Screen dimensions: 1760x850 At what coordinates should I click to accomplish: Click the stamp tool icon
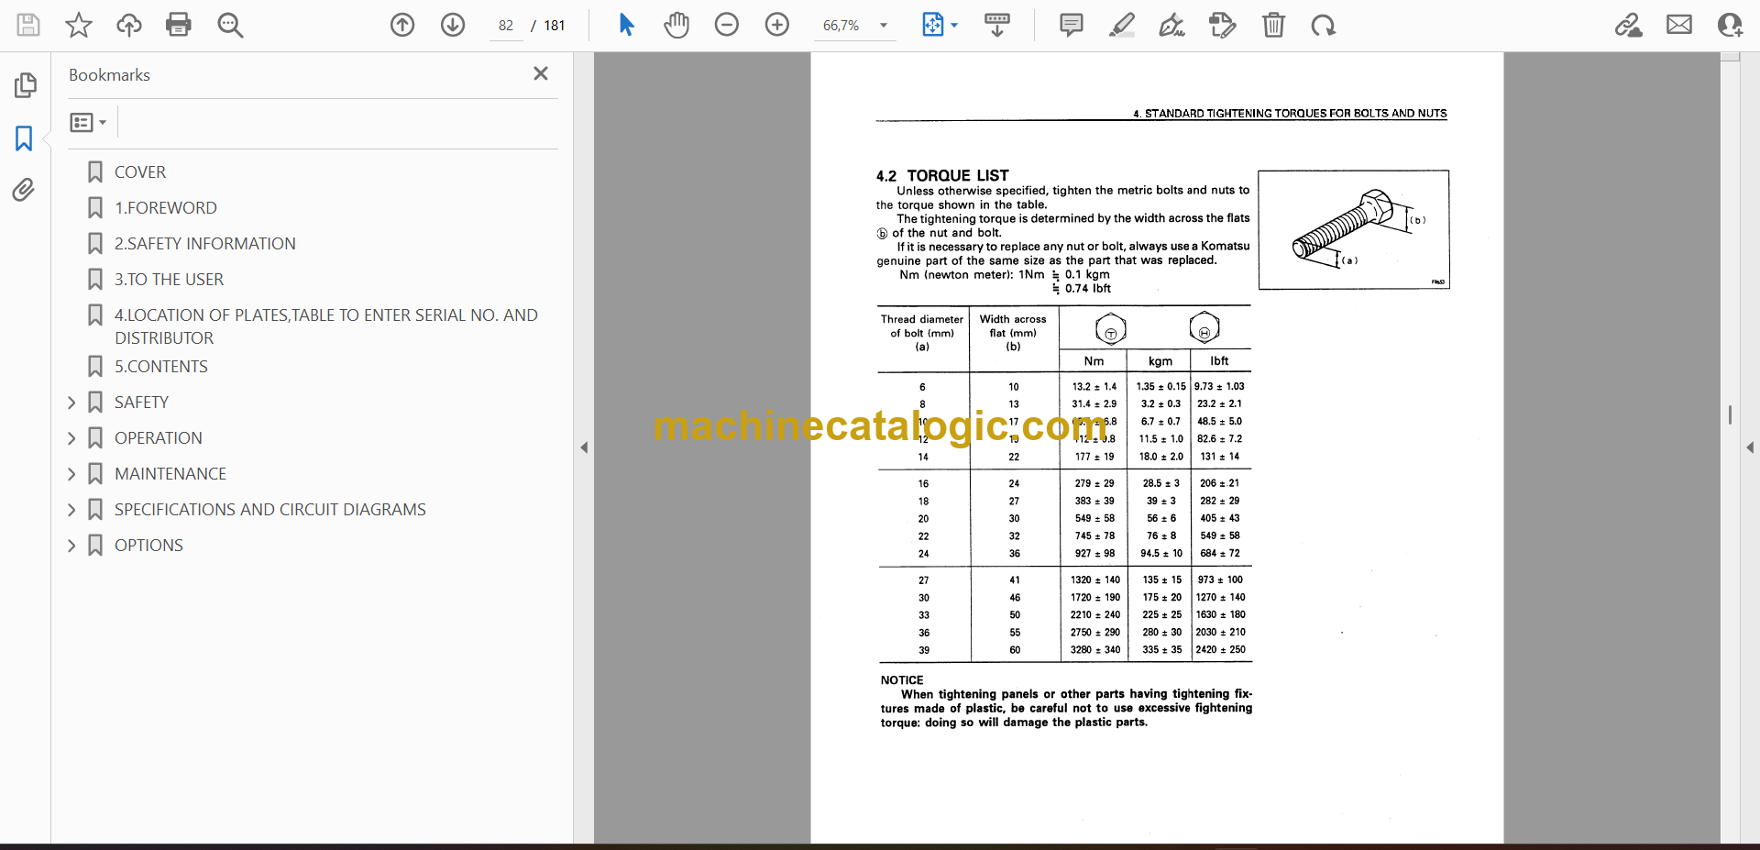tap(1222, 25)
